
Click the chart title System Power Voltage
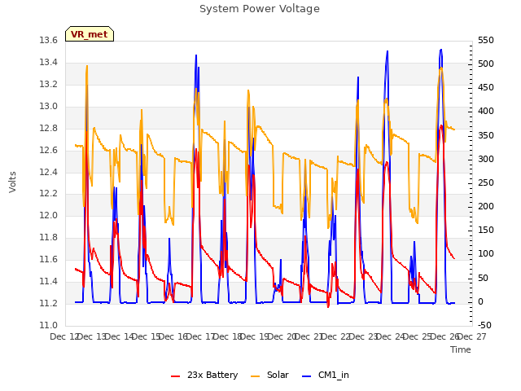(x=260, y=9)
